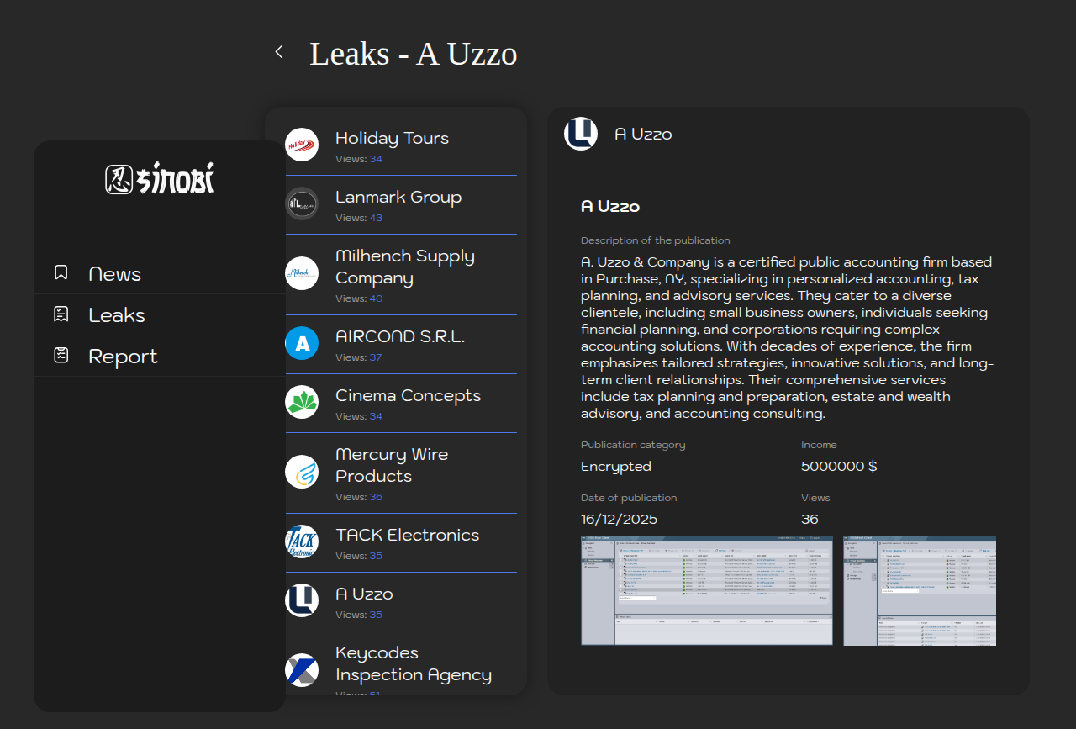Click the Report checklist icon
The image size is (1076, 729).
pyautogui.click(x=61, y=356)
